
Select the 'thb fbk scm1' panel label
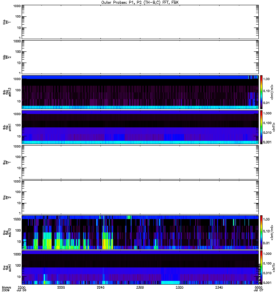[7, 127]
